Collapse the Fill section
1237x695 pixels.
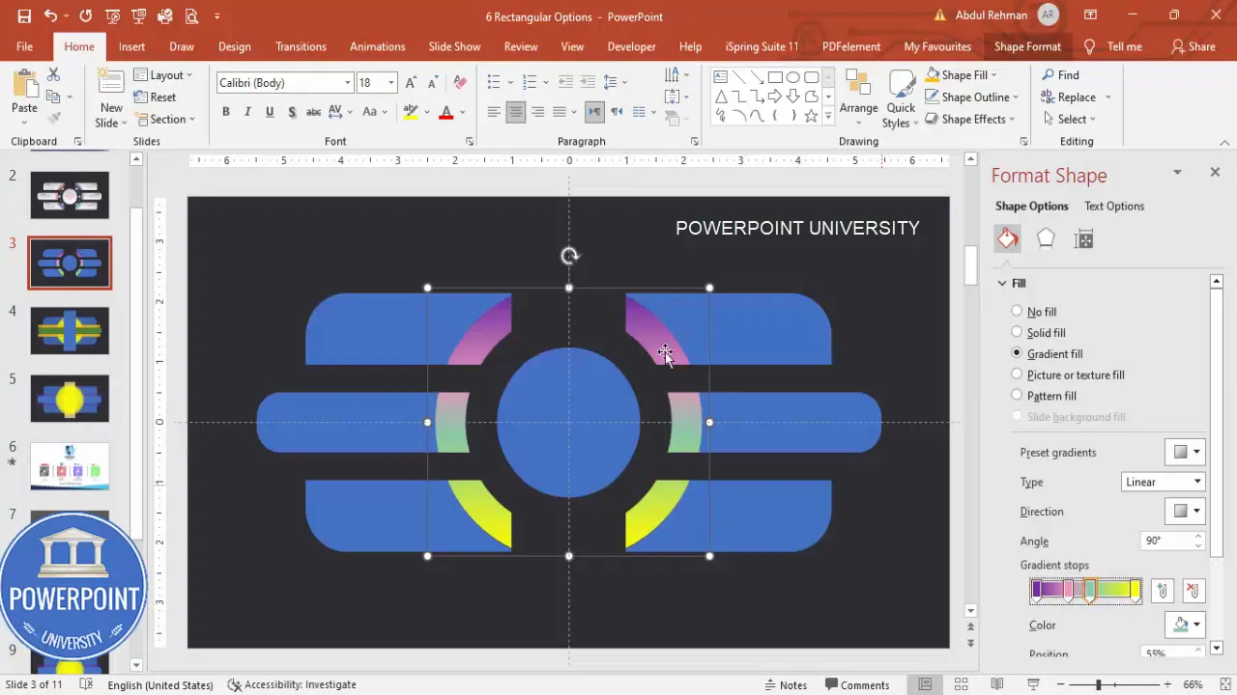(x=1002, y=283)
